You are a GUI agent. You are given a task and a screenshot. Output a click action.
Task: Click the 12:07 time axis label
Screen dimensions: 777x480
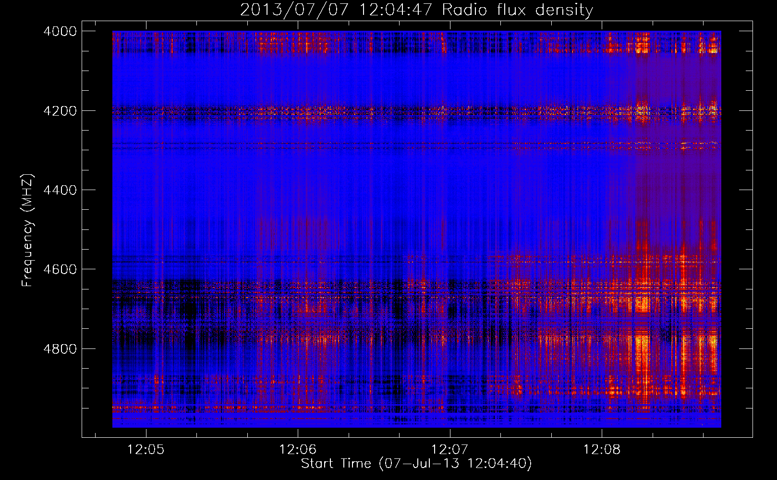point(450,449)
